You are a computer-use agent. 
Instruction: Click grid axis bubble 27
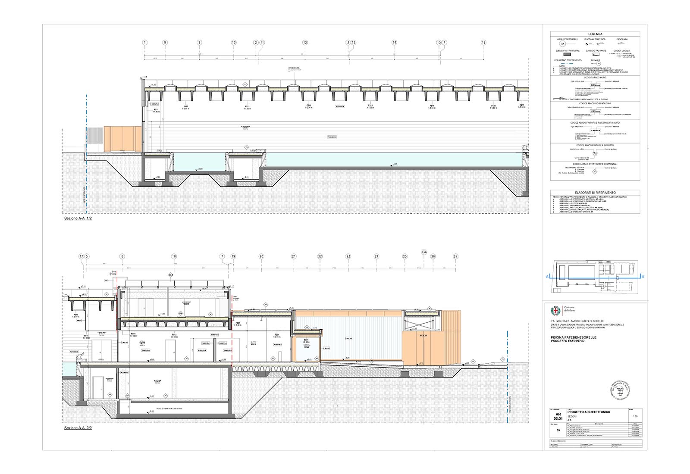pos(455,256)
